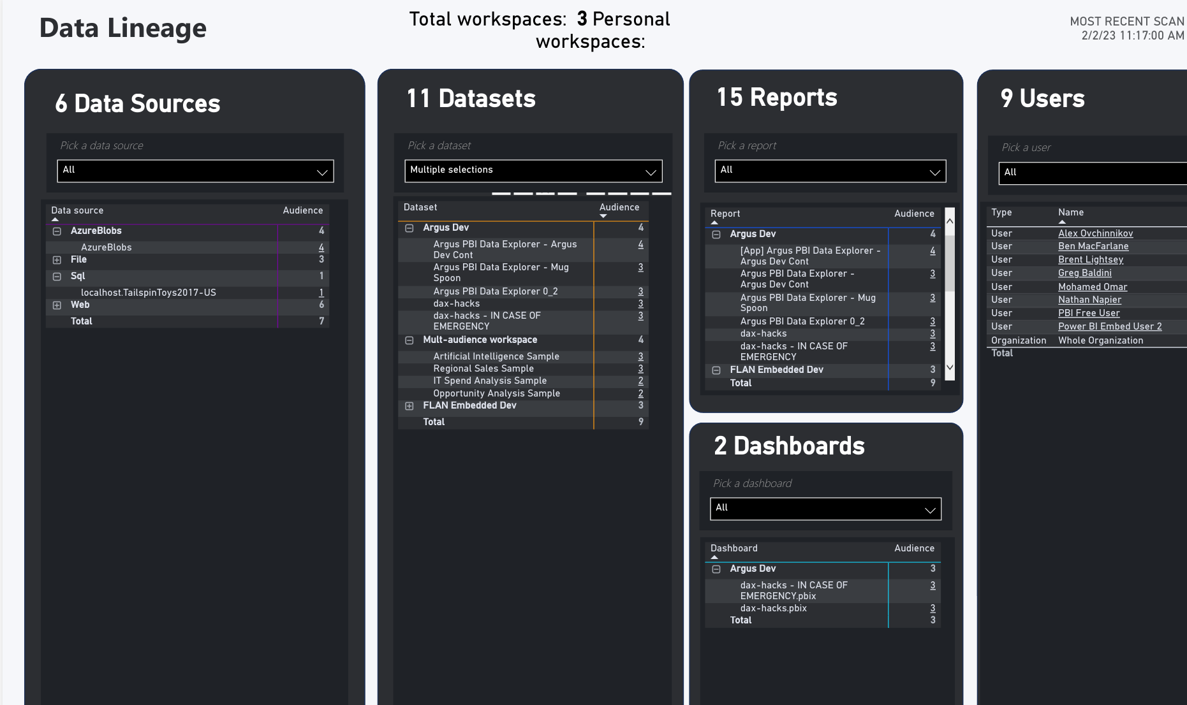
Task: Open Nathan Napier user link
Action: pyautogui.click(x=1089, y=300)
